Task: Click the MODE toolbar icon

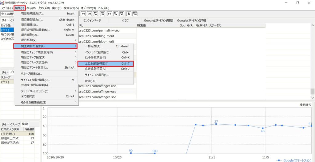Action: tap(103, 14)
